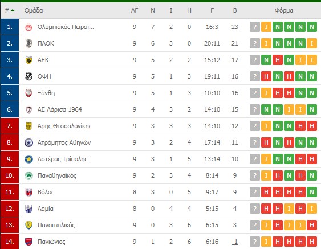Sort the table by Γ goals column

[212, 10]
